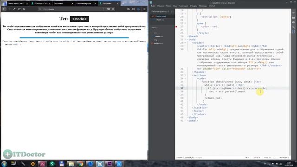Open the Brackets Extension Manager icon
The image size is (297, 167).
click(x=293, y=18)
